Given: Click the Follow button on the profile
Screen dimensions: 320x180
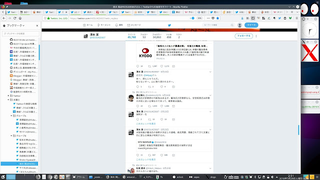Looking at the screenshot, I should (x=243, y=36).
